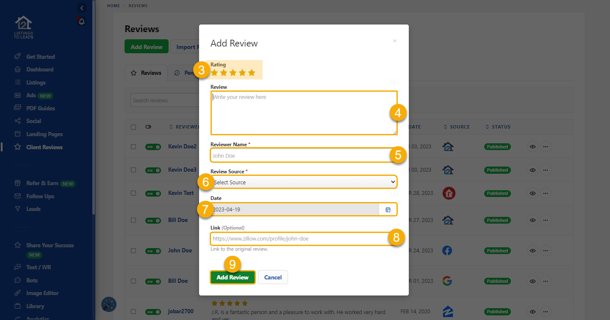The image size is (610, 320).
Task: Click the eye visibility icon for John Doe
Action: click(x=532, y=250)
